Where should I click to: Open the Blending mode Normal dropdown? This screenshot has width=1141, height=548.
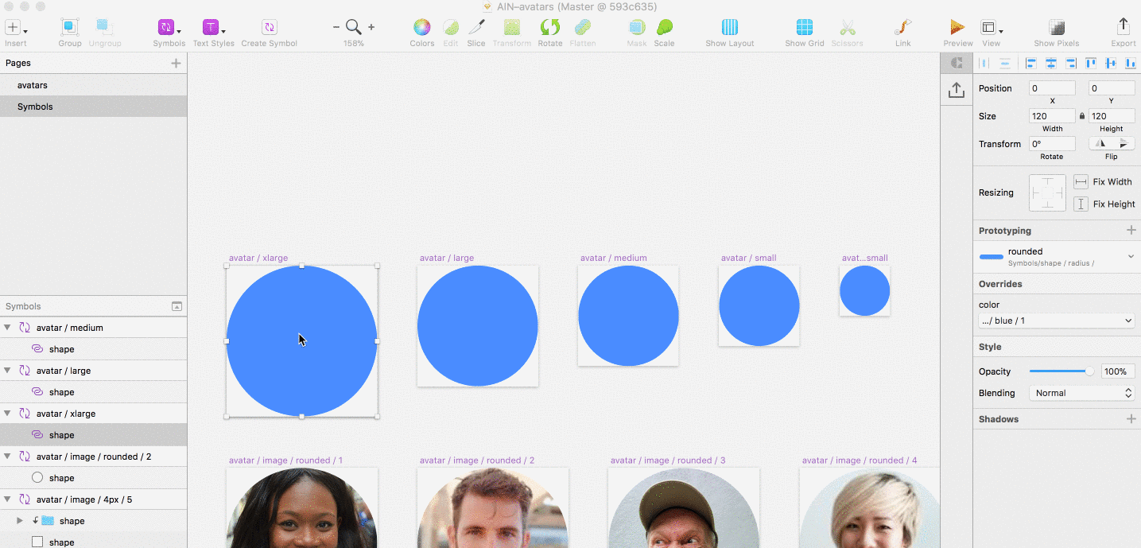[x=1082, y=393]
